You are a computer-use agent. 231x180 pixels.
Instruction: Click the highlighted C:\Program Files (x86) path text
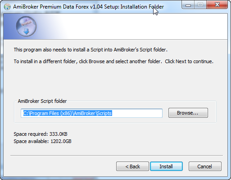[68, 113]
